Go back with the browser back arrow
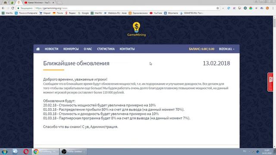The image size is (276, 155). click(3, 8)
